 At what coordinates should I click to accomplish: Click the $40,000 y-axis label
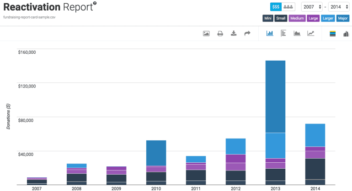pyautogui.click(x=26, y=154)
